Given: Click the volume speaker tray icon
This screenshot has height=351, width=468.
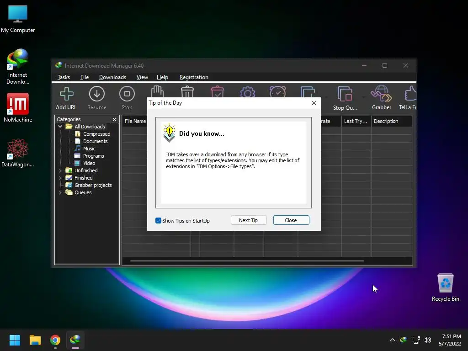Looking at the screenshot, I should click(x=427, y=340).
